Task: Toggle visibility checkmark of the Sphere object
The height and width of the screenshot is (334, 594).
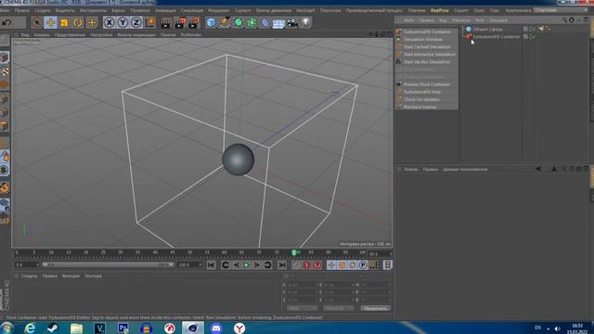Action: click(534, 29)
